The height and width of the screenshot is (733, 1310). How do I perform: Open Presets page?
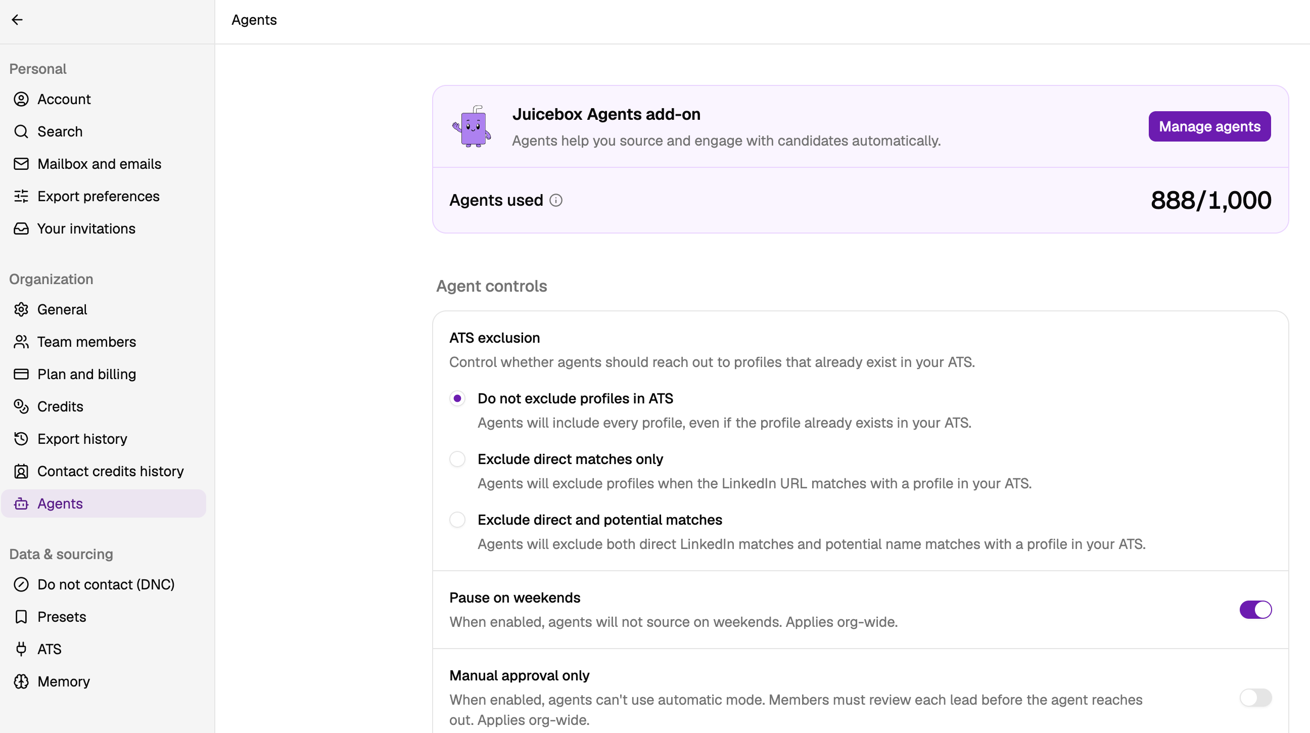(x=104, y=617)
